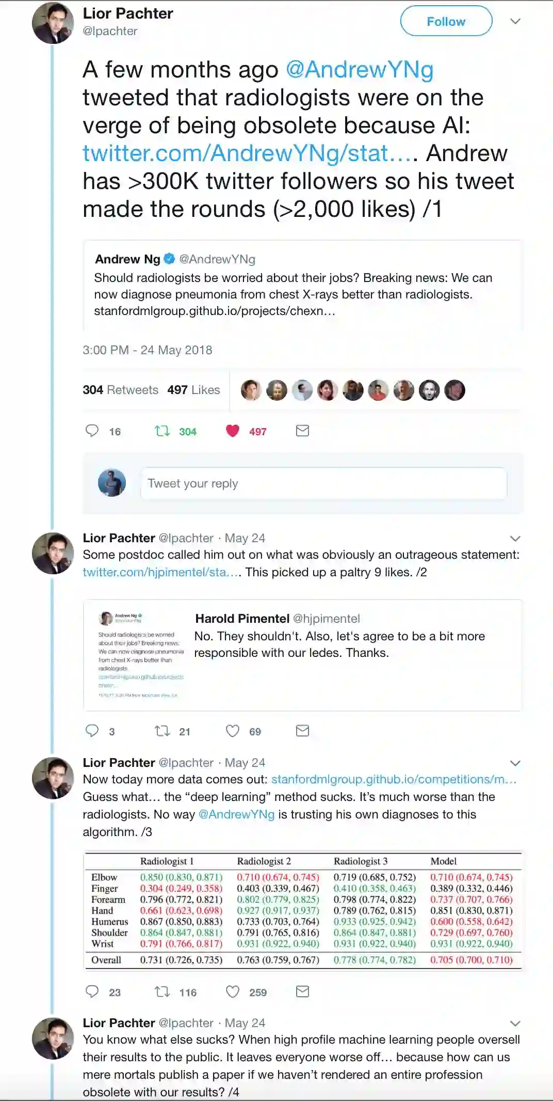Message the radiologist table tweet via envelope
The height and width of the screenshot is (1101, 553).
click(302, 992)
